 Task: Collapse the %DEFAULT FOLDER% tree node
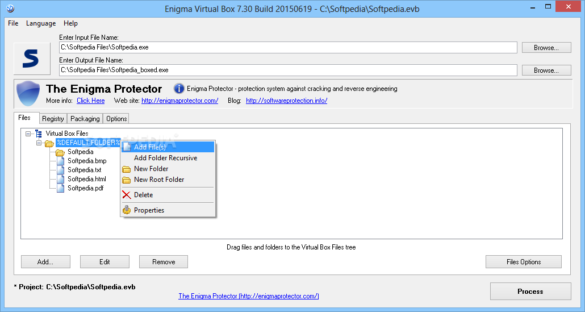[39, 143]
